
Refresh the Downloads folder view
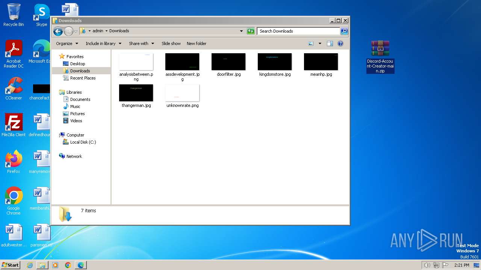click(251, 31)
